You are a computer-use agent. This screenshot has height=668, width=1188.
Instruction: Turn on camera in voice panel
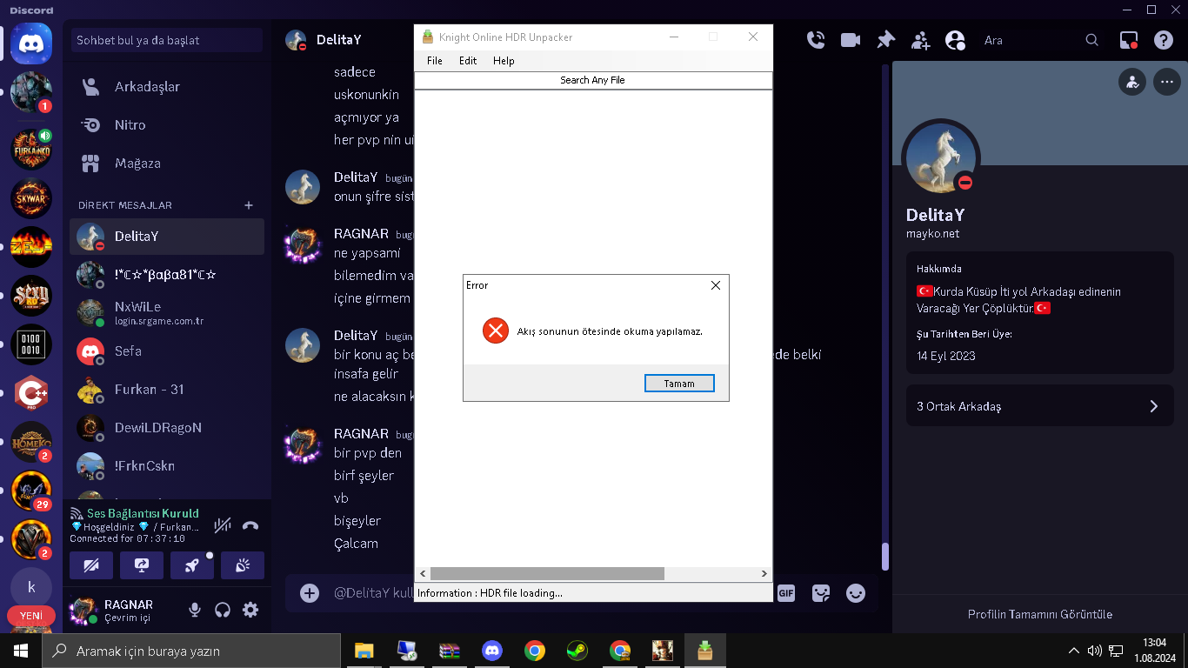(x=91, y=565)
